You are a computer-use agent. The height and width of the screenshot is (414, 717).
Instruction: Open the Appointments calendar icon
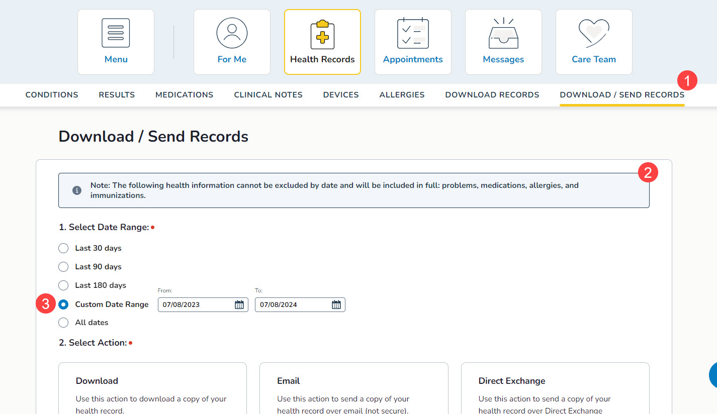coord(413,33)
